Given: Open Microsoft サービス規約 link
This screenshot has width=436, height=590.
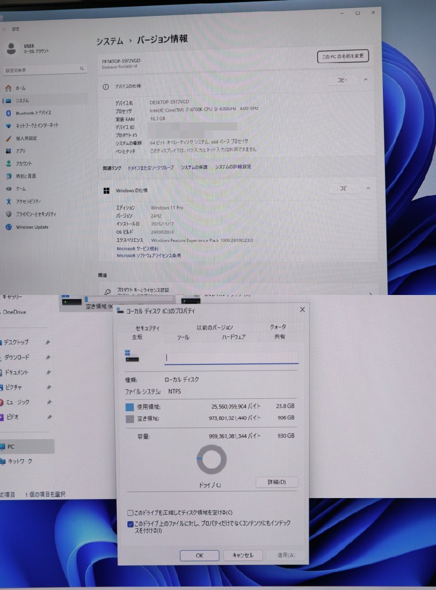Looking at the screenshot, I should pos(137,249).
